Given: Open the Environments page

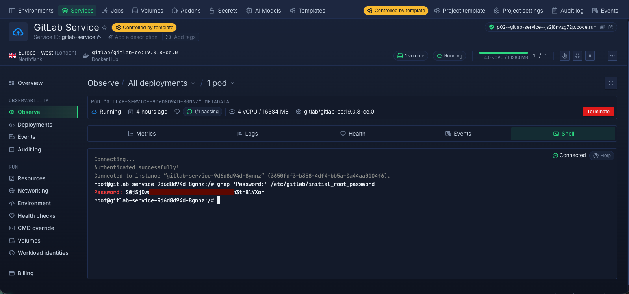Looking at the screenshot, I should (x=31, y=11).
